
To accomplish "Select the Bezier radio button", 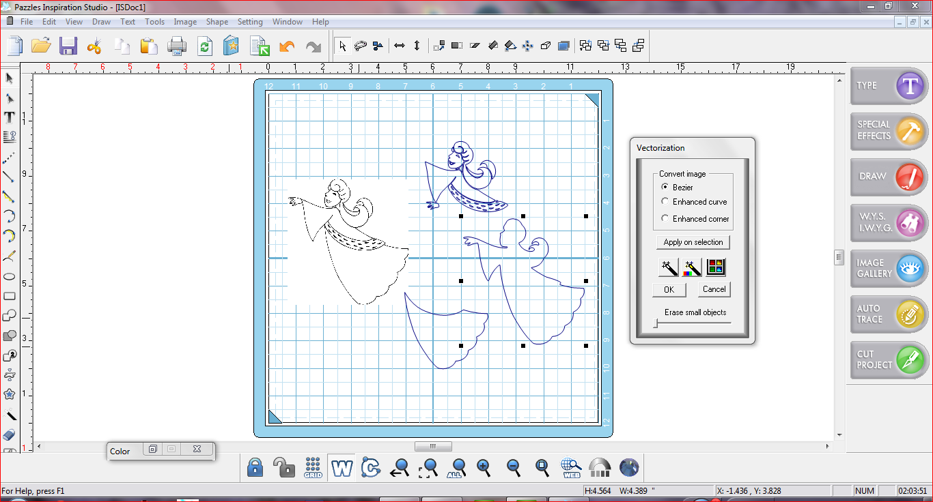I will coord(665,187).
